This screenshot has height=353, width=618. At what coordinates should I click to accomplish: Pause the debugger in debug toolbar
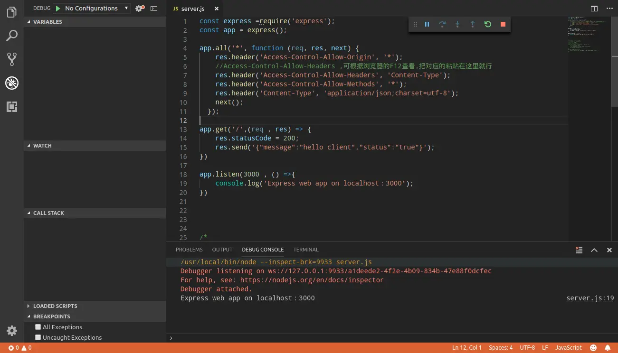pyautogui.click(x=427, y=24)
